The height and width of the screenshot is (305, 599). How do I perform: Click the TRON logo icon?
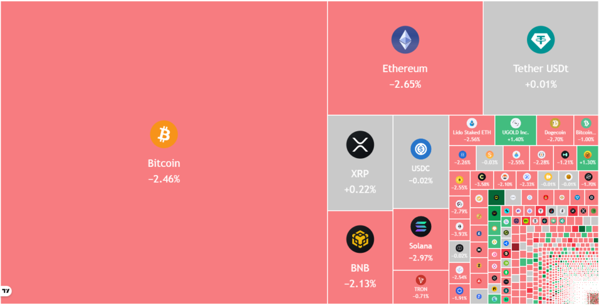click(421, 280)
